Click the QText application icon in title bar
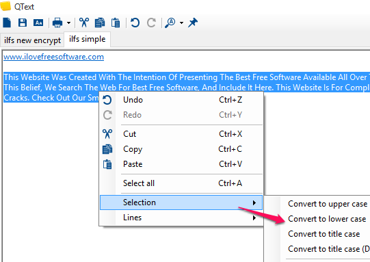This screenshot has width=370, height=262. pyautogui.click(x=5, y=6)
